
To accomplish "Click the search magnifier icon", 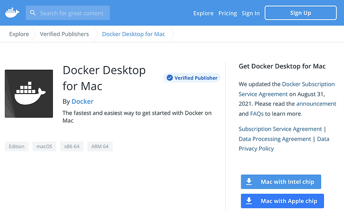I will [33, 13].
